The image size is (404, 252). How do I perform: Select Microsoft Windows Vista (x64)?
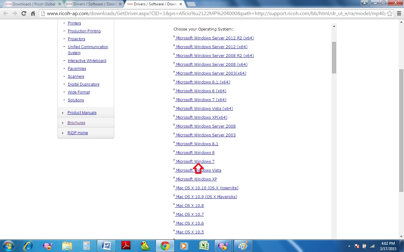205,109
